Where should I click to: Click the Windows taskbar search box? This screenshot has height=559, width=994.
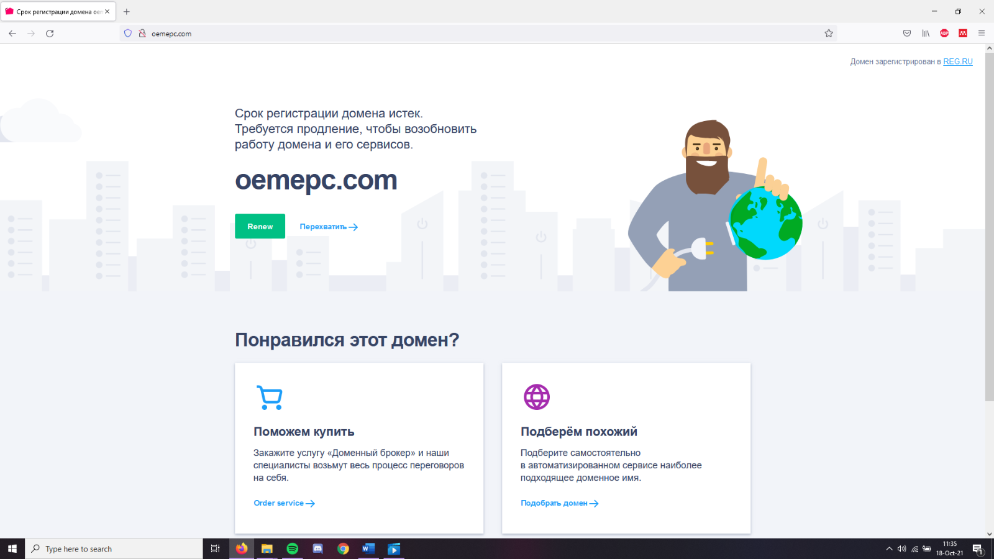[x=114, y=548]
